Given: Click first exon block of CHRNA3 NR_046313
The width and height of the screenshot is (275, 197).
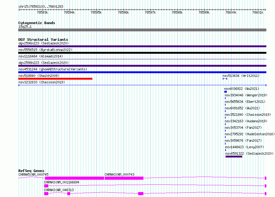Looking at the screenshot, I should coord(46,194).
